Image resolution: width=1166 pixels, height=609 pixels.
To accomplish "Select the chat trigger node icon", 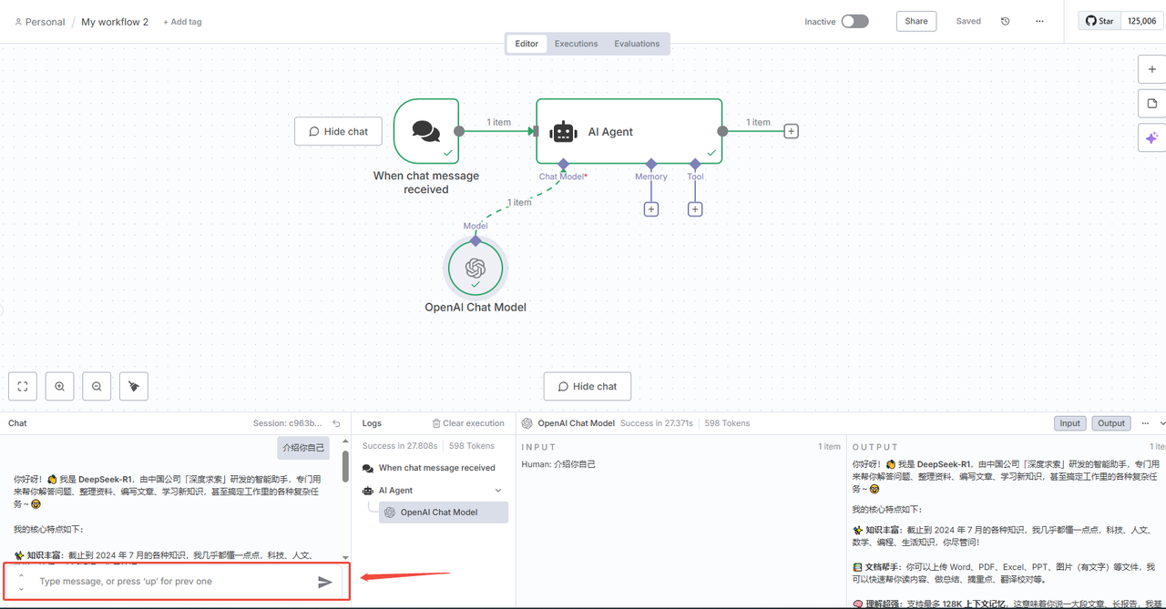I will pos(426,131).
